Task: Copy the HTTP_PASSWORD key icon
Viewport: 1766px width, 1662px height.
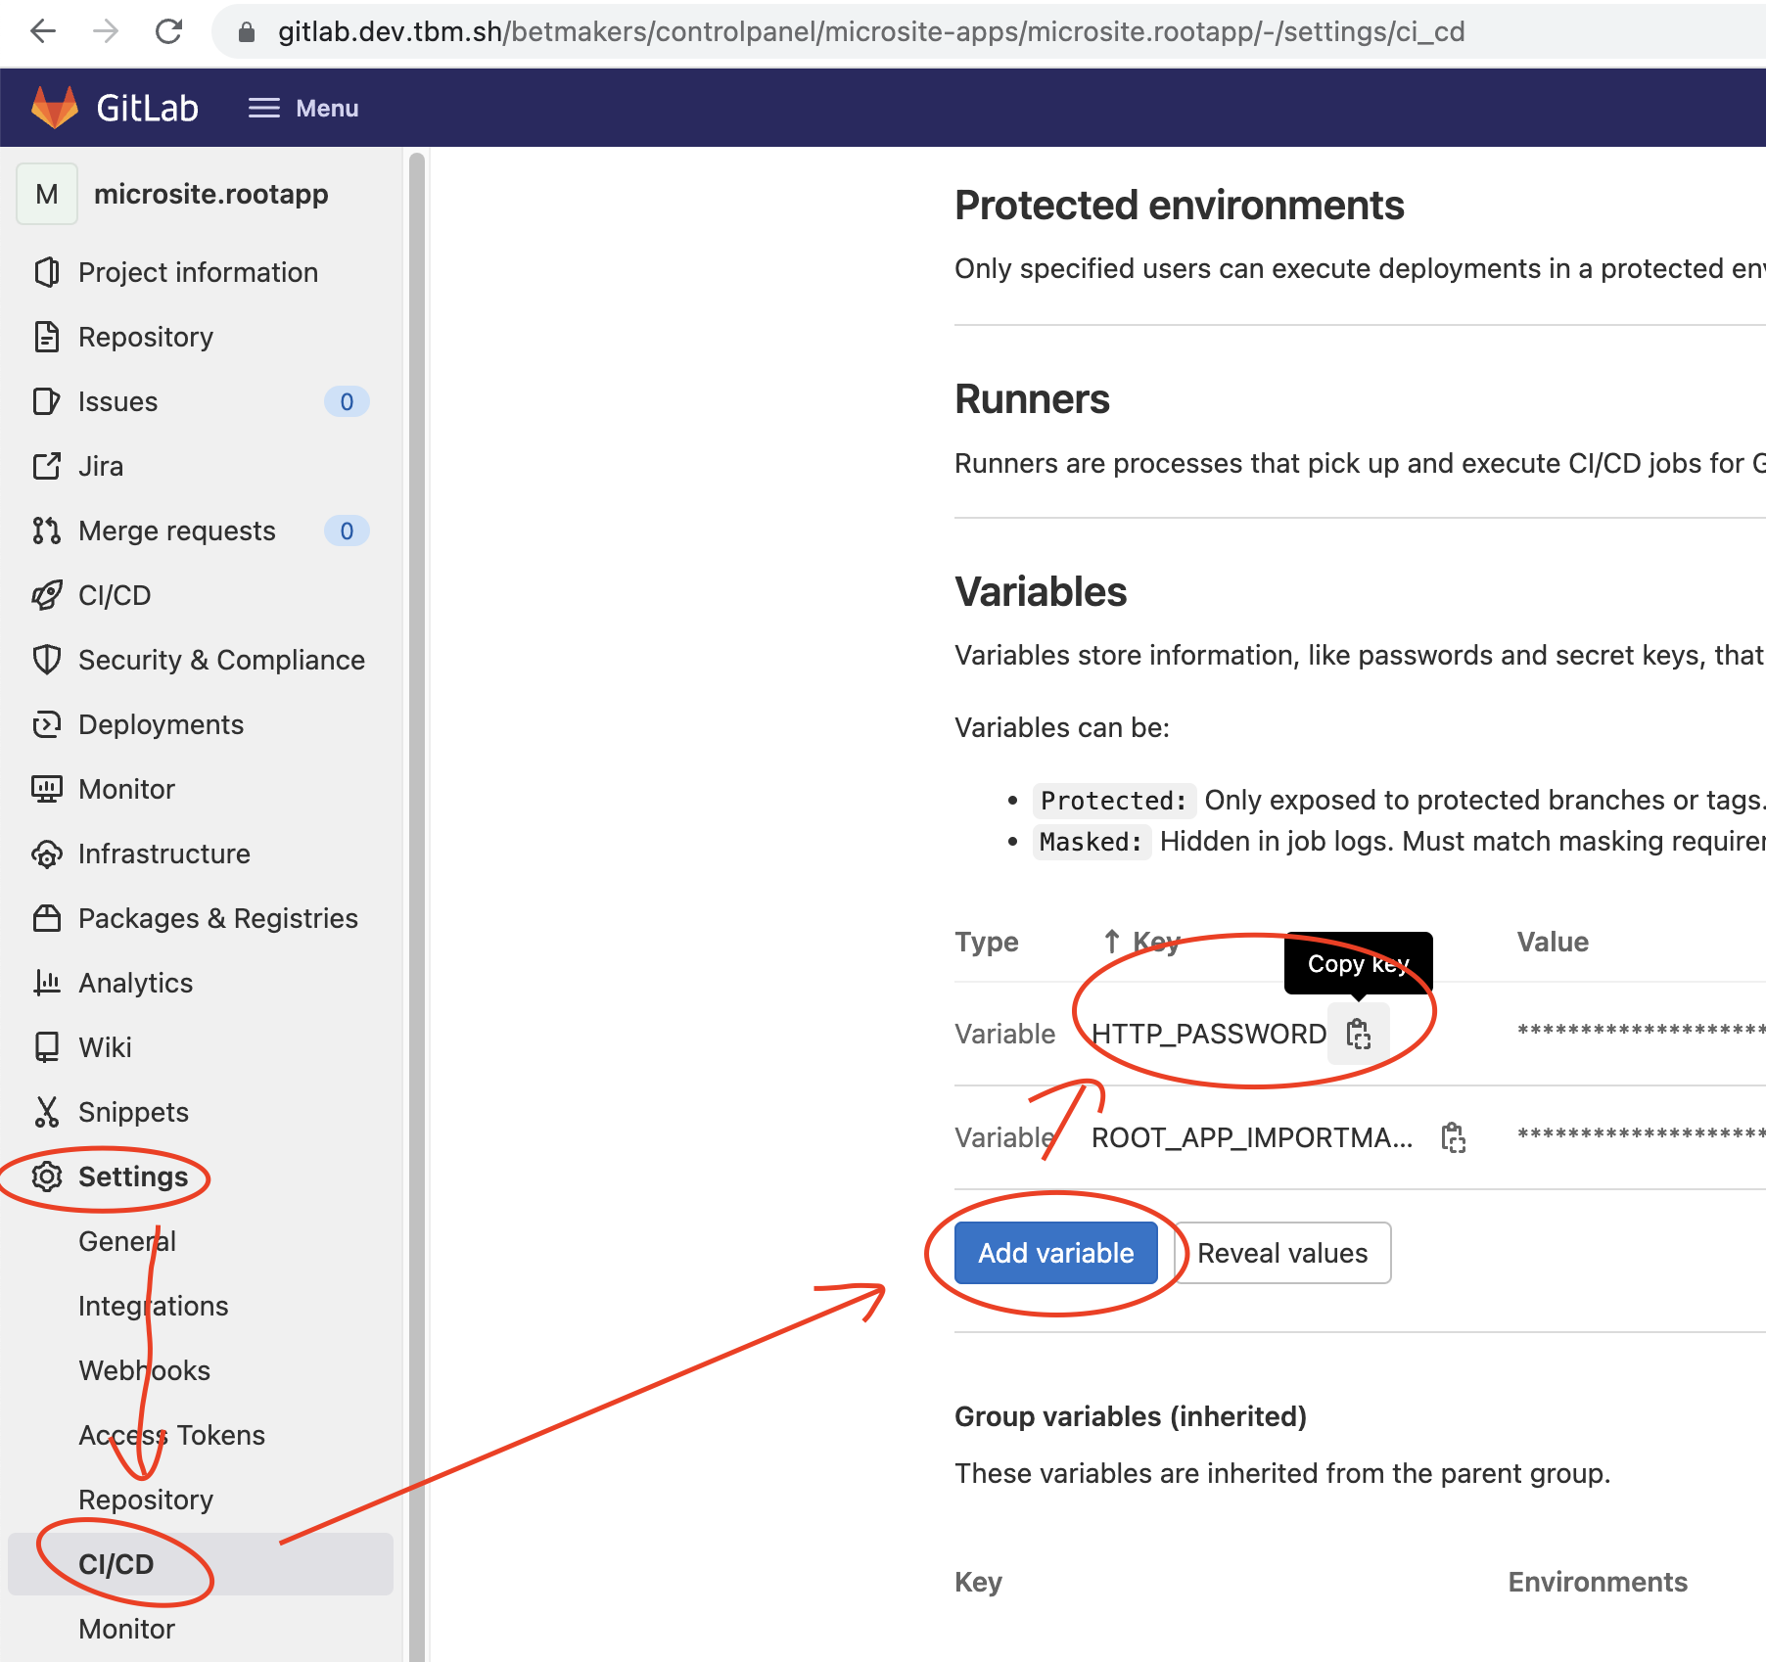Action: [x=1358, y=1034]
